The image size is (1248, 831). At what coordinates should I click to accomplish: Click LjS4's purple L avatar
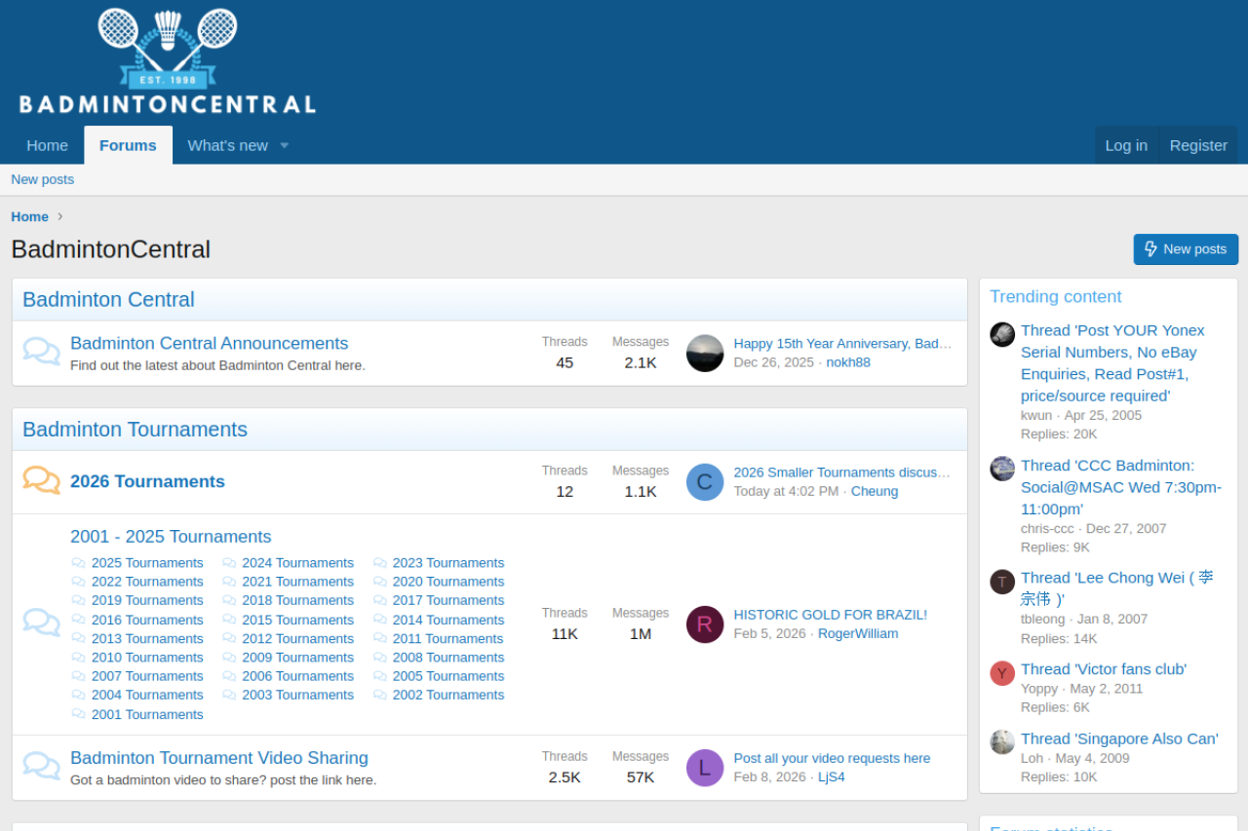705,767
